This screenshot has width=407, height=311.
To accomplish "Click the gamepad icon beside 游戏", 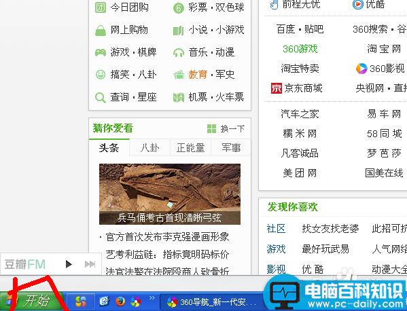I will [101, 52].
